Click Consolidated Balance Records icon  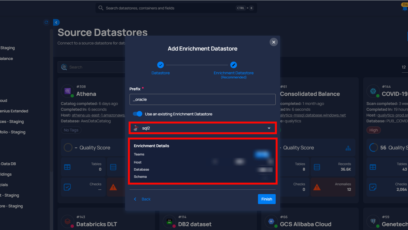[317, 167]
